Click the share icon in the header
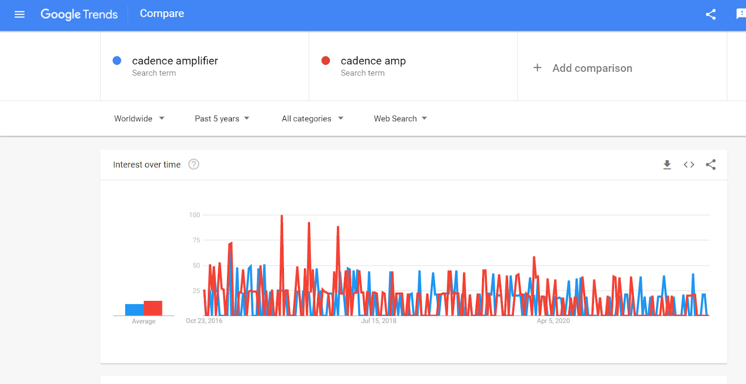Screen dimensions: 746x384 711,14
